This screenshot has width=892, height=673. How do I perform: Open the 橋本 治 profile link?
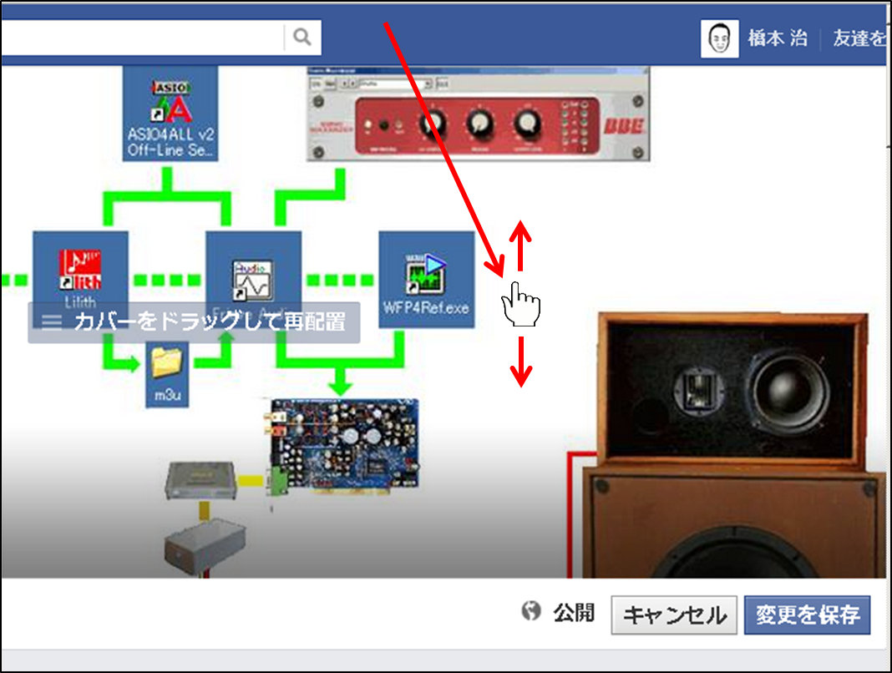pos(778,38)
